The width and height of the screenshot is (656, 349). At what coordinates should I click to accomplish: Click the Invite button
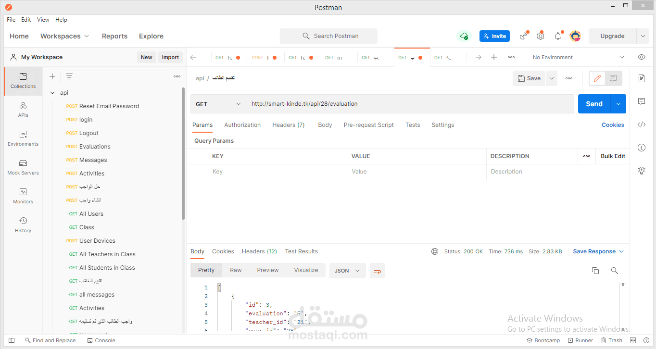coord(494,36)
